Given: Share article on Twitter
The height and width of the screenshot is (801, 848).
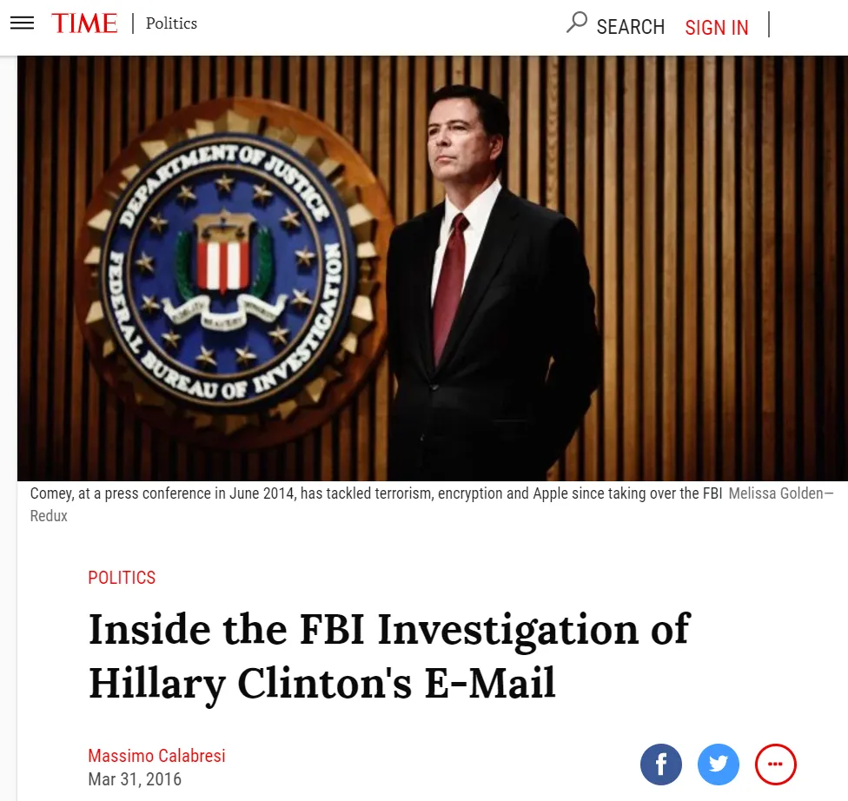Looking at the screenshot, I should pos(719,765).
